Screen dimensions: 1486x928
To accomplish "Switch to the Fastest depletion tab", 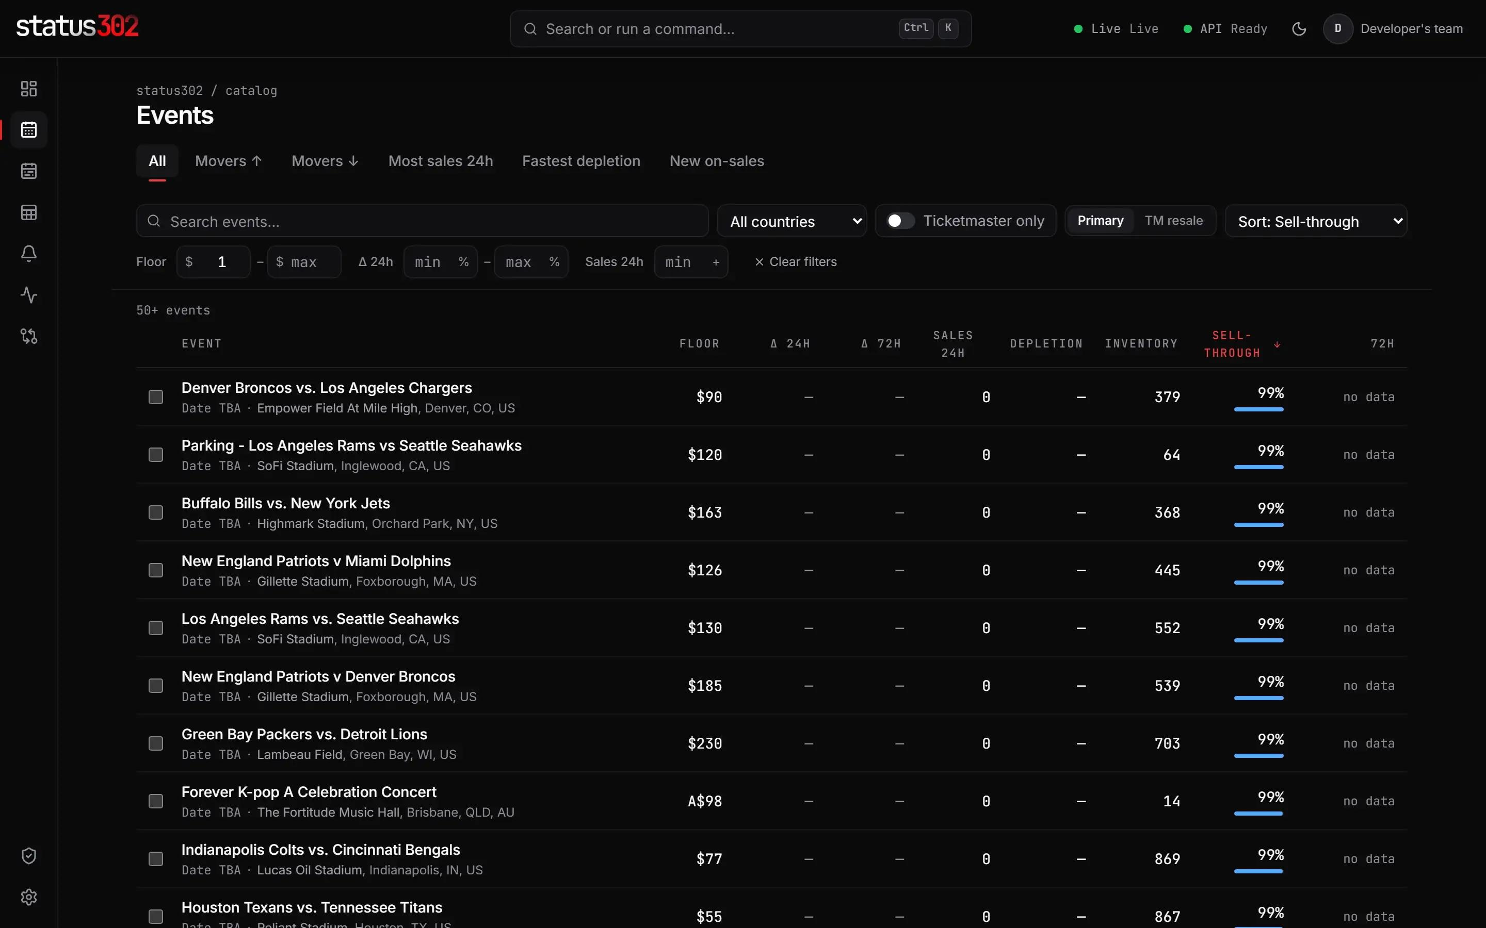I will [581, 161].
